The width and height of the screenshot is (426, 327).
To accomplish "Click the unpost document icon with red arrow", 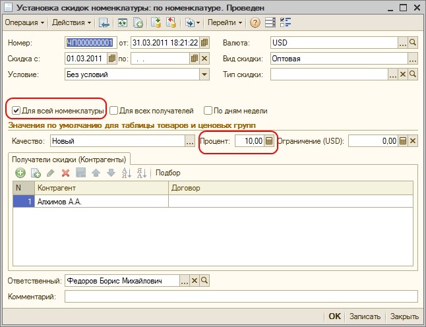I will coord(171,22).
